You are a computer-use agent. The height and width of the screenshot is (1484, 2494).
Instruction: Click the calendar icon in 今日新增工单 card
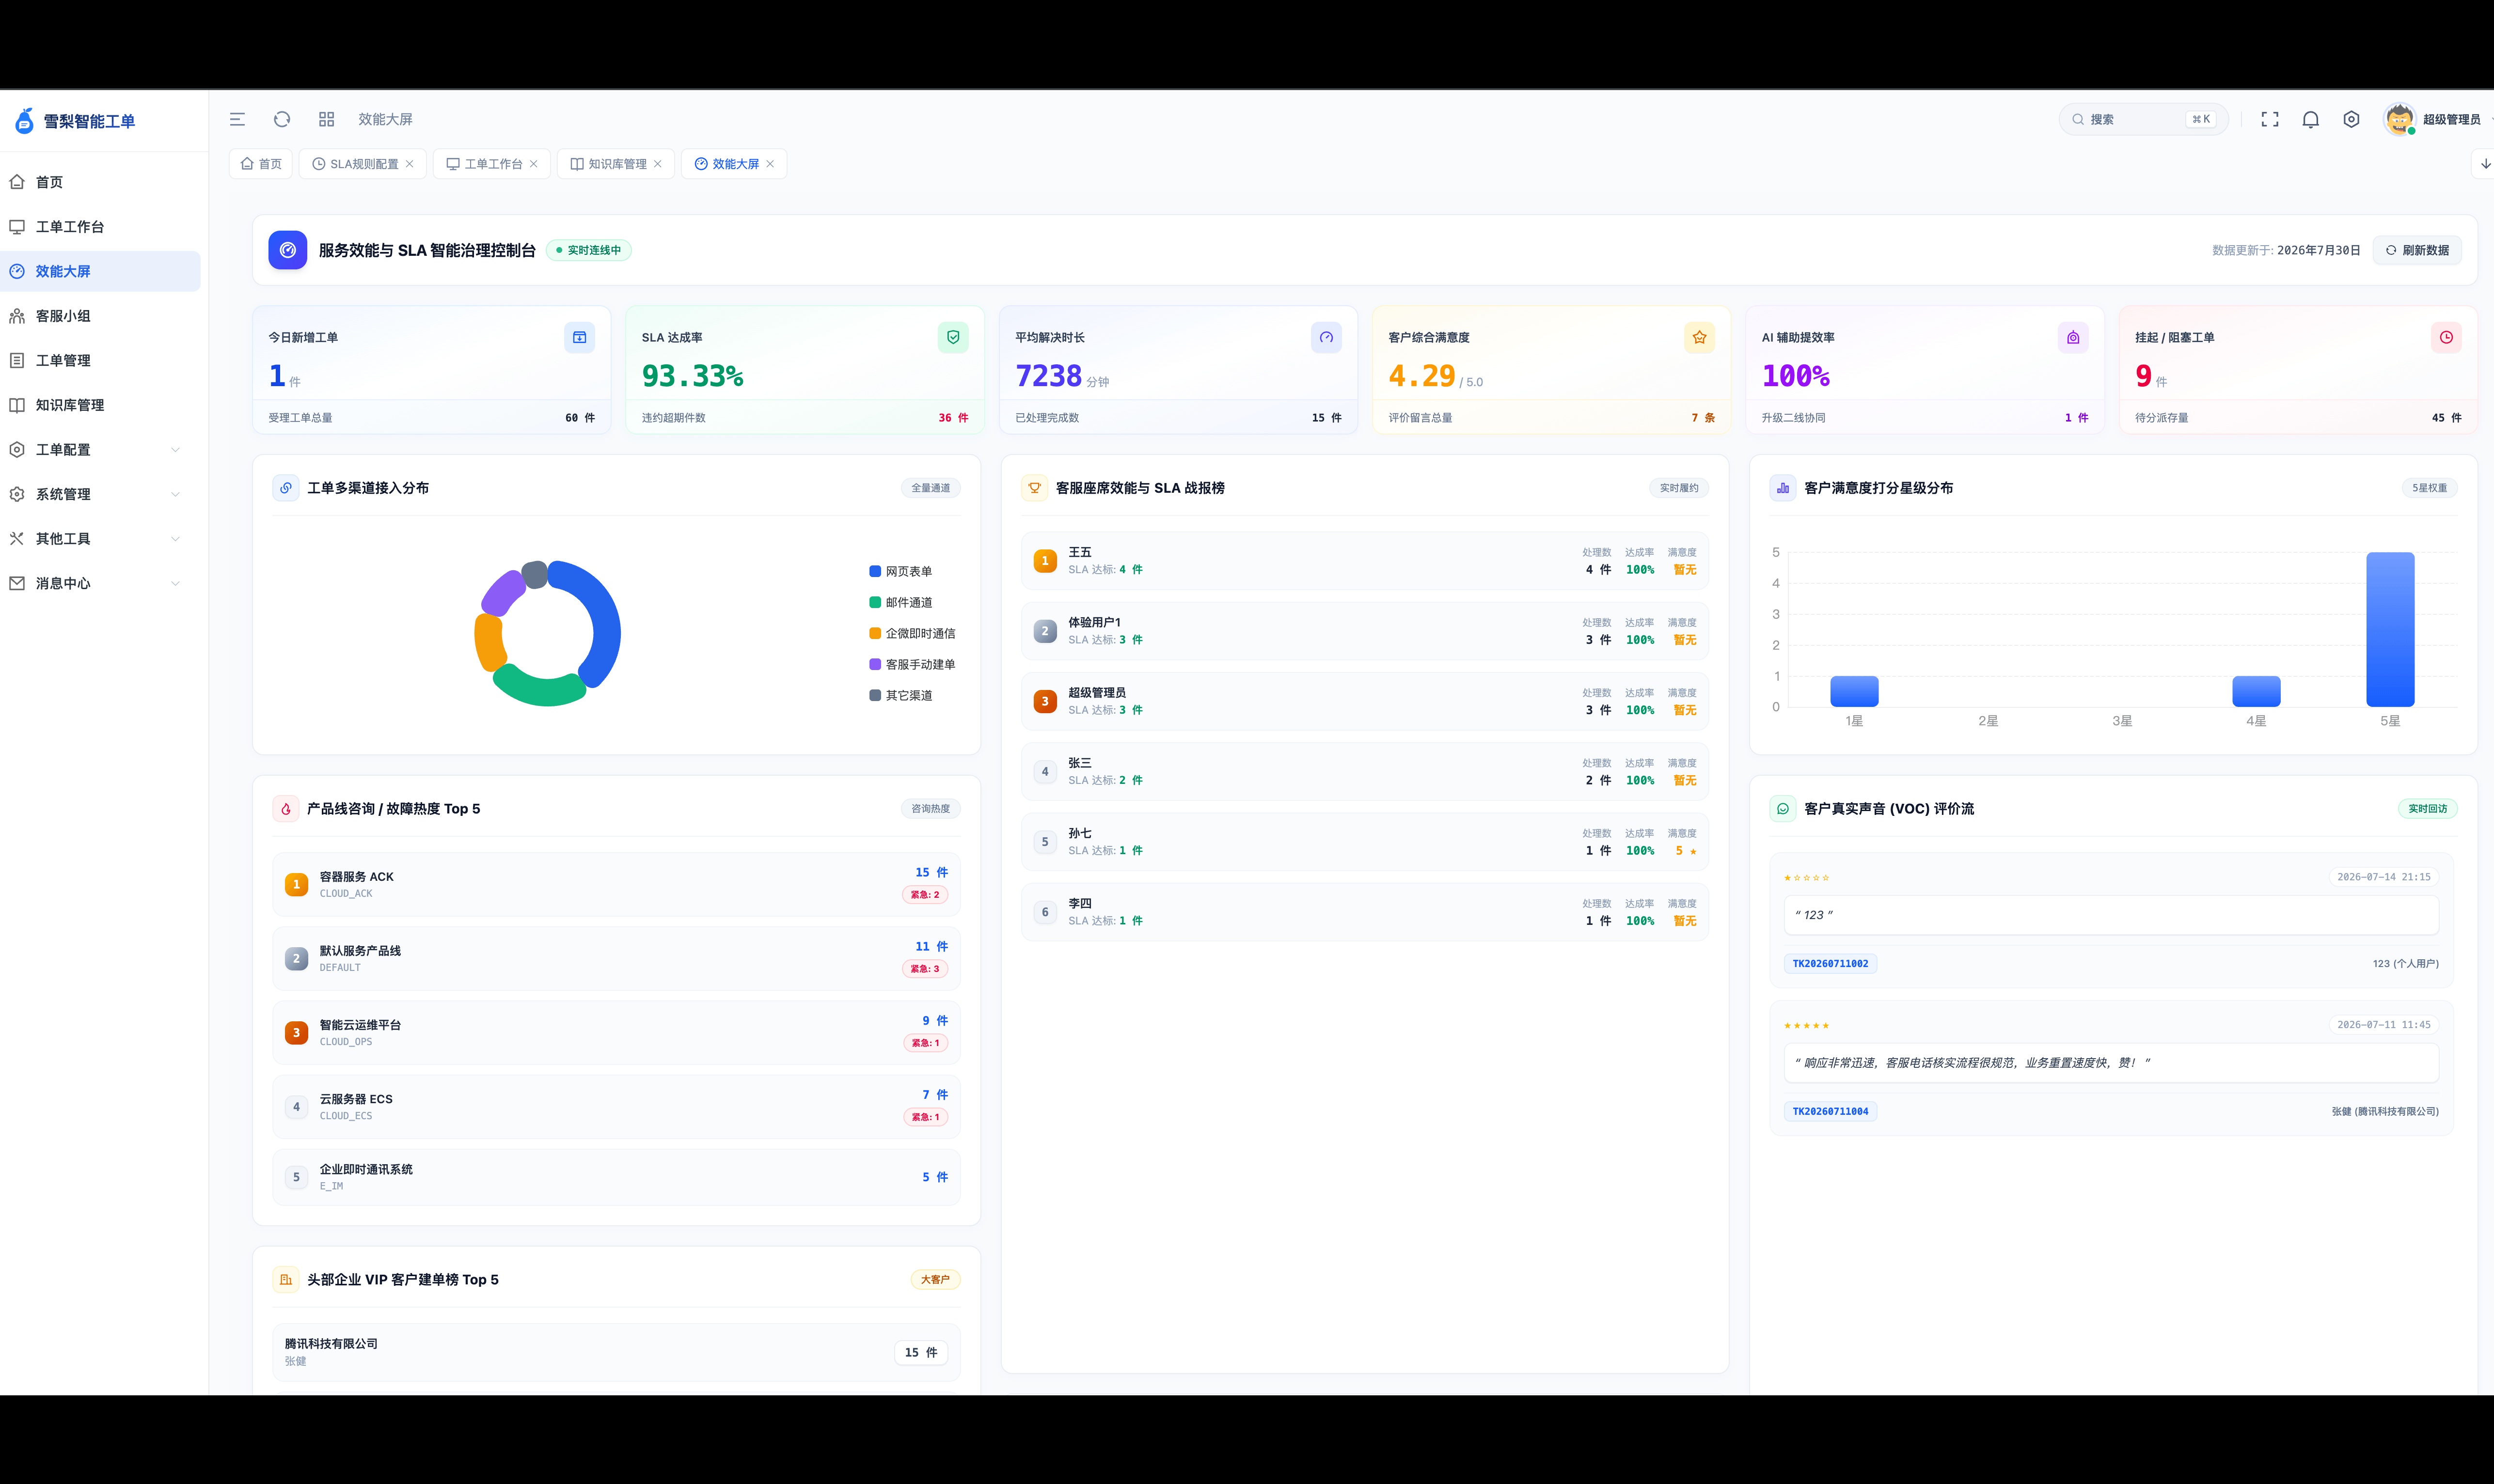[x=579, y=337]
